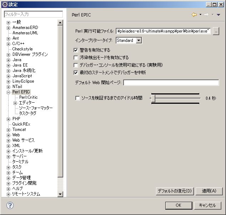Select タスク・タグ in the tree

coord(27,113)
